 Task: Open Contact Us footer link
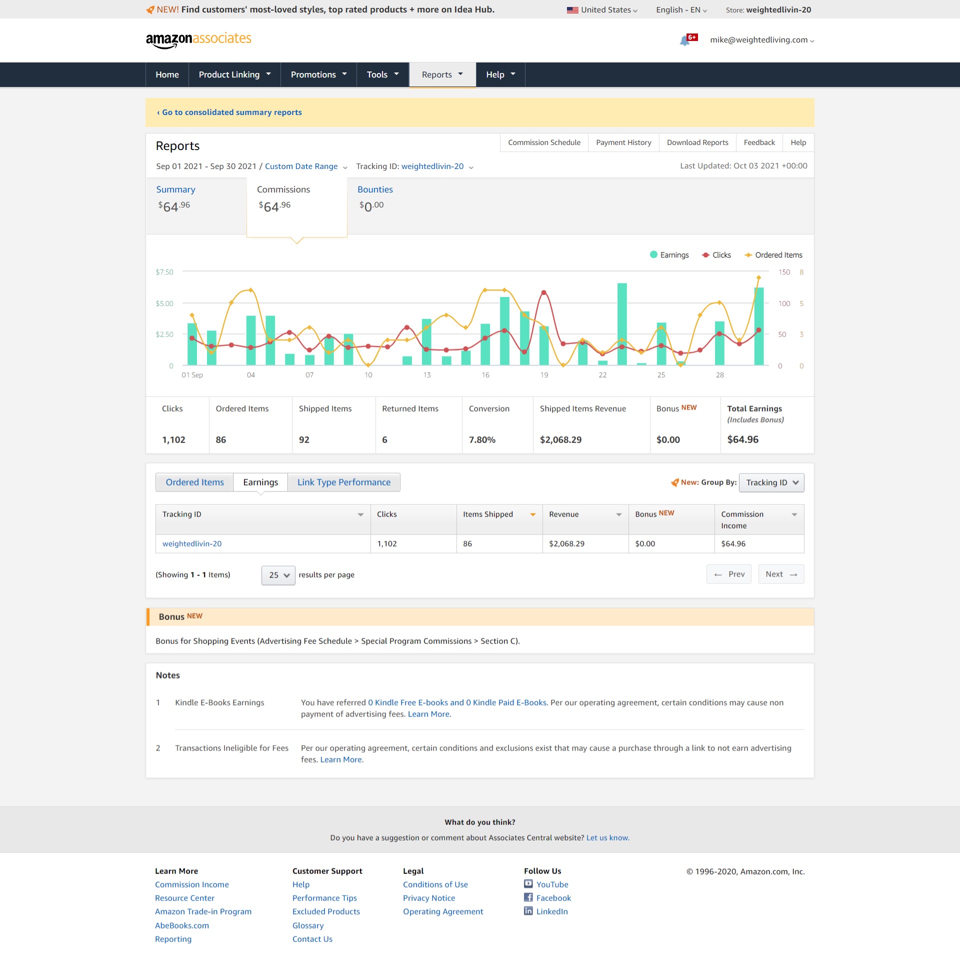312,939
